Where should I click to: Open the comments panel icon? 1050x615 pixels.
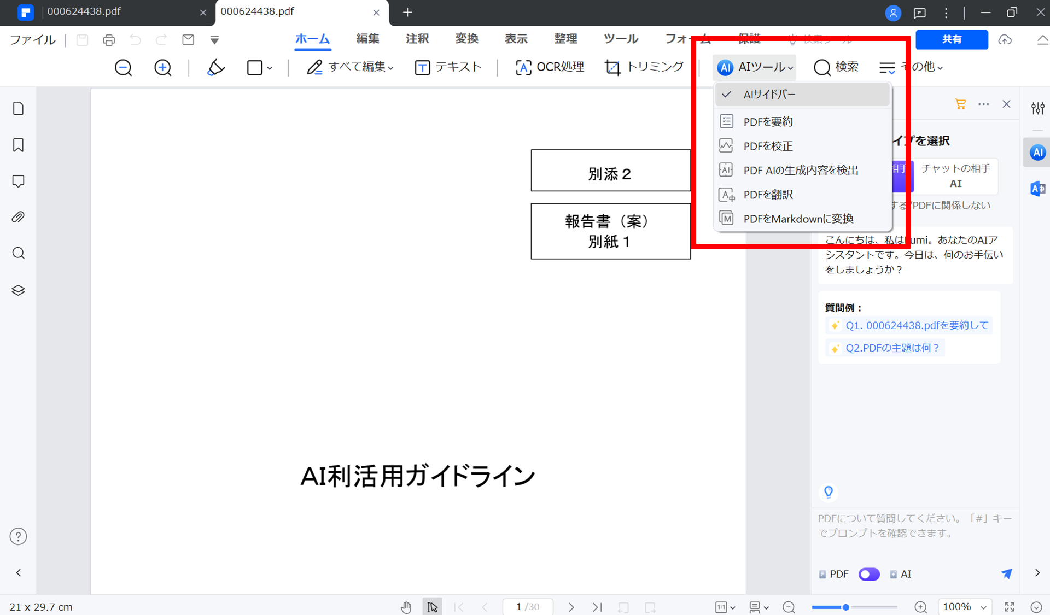click(x=18, y=181)
